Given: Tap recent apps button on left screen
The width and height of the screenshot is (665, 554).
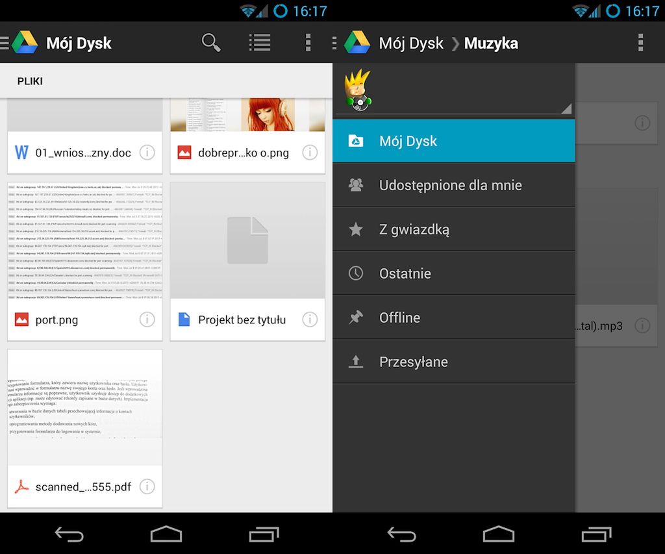Looking at the screenshot, I should coord(264,534).
